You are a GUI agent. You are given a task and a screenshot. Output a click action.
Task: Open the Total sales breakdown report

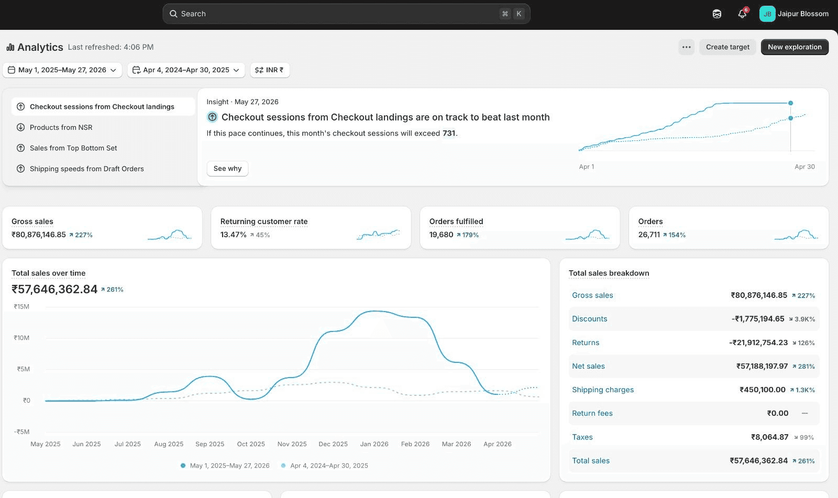pyautogui.click(x=609, y=273)
